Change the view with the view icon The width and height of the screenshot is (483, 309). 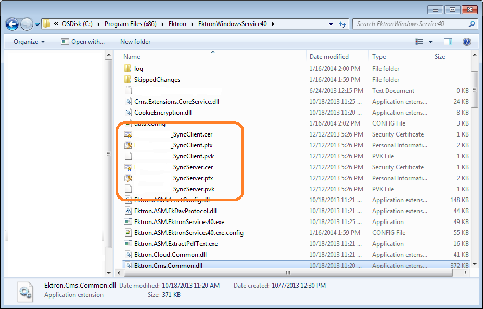pos(419,42)
